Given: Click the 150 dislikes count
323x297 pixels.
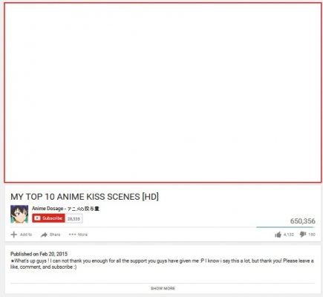Looking at the screenshot, I should [312, 235].
